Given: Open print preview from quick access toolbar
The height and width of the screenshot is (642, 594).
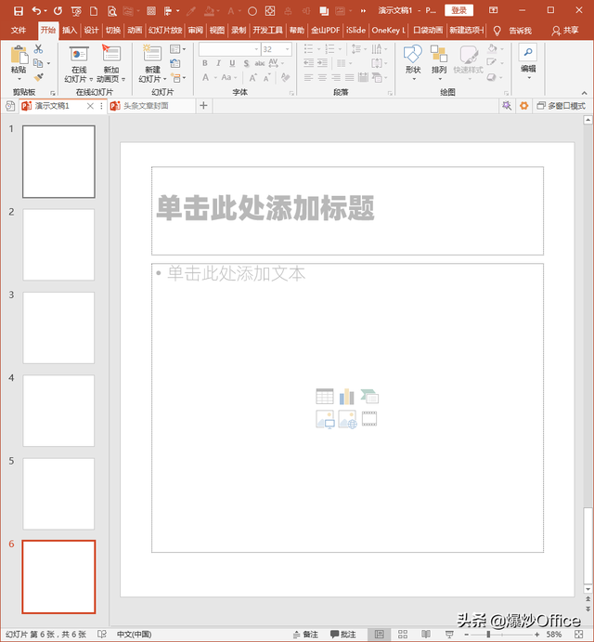Looking at the screenshot, I should coord(111,11).
